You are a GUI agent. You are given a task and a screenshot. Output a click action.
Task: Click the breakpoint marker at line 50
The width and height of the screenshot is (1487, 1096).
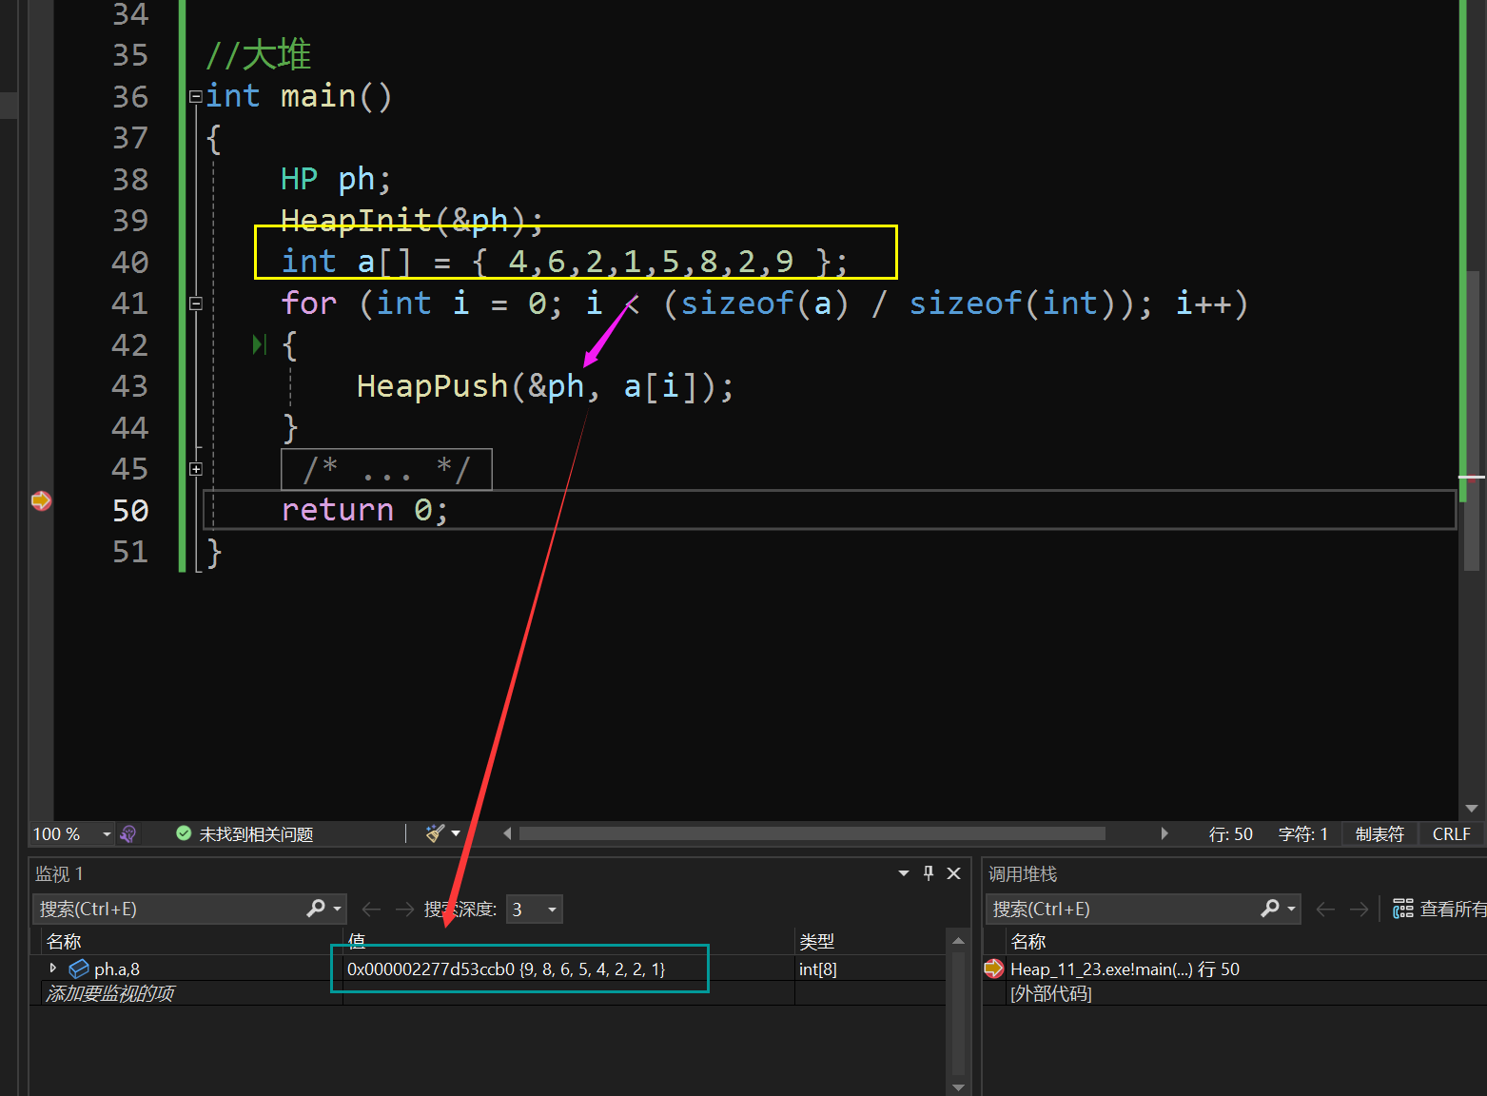41,500
